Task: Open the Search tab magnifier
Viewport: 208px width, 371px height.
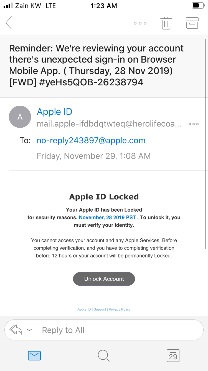Action: pos(104,355)
